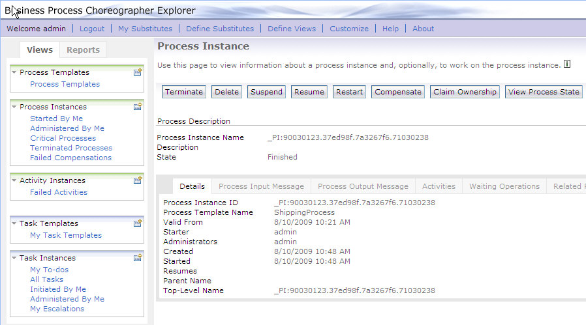Open the Process Output Message tab
This screenshot has height=325, width=586.
(x=363, y=186)
